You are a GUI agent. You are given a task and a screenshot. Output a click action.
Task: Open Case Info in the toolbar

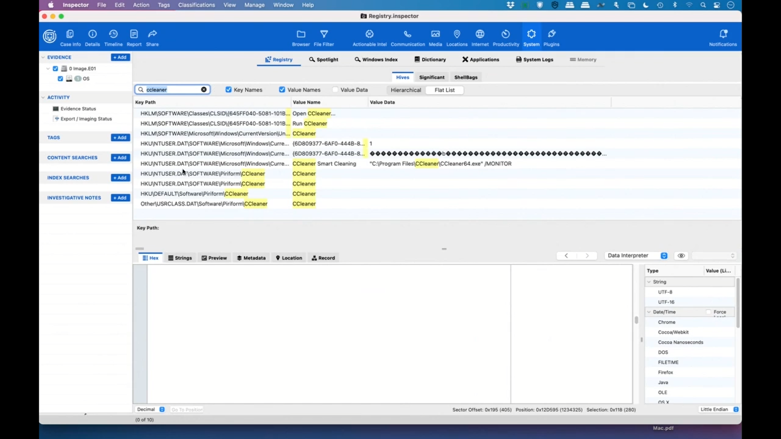pyautogui.click(x=70, y=38)
